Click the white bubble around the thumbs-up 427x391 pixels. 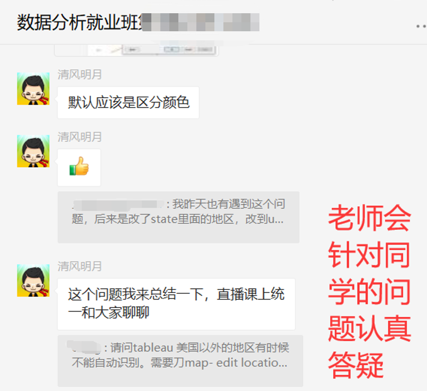[x=79, y=168]
